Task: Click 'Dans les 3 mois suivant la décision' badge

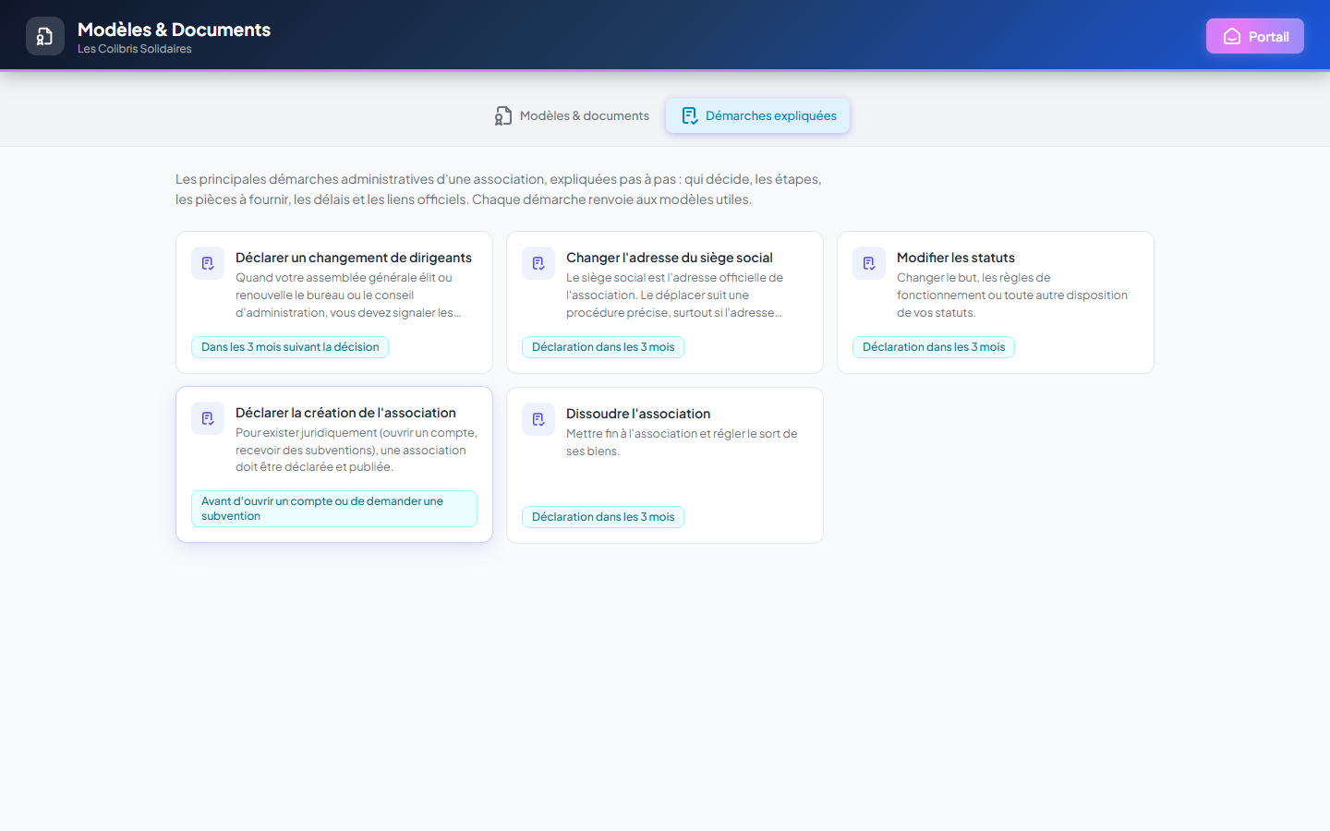Action: (x=290, y=347)
